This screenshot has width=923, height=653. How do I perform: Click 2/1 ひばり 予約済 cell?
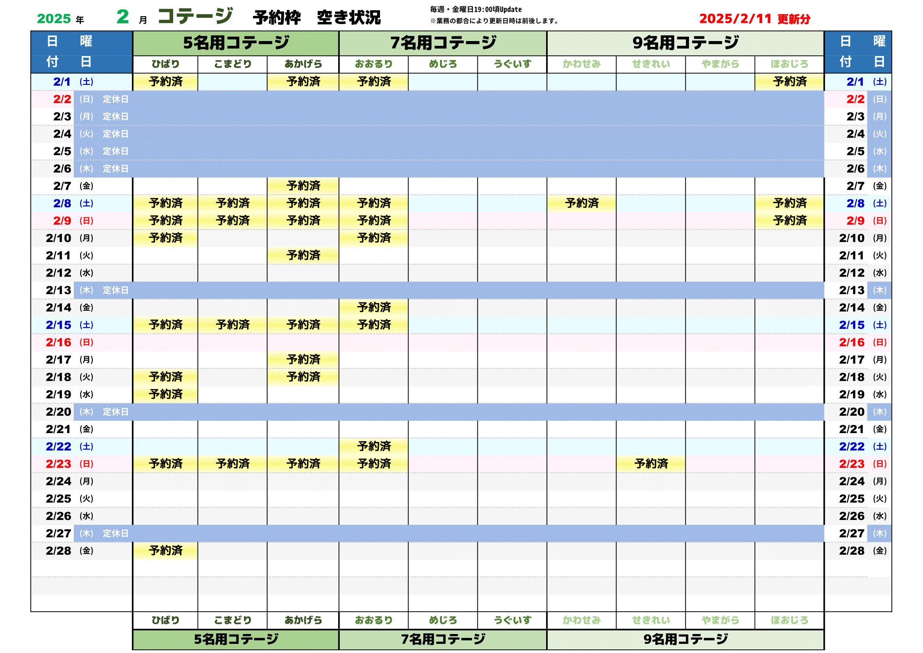[x=165, y=82]
